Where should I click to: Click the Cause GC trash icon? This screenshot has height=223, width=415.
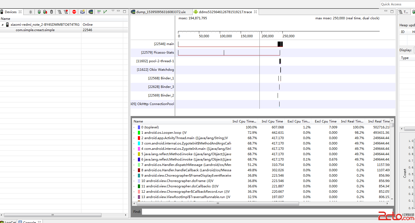point(52,12)
